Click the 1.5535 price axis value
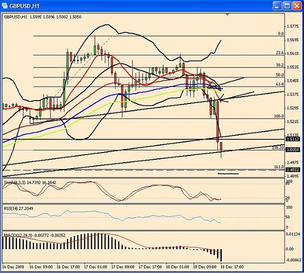The height and width of the screenshot is (273, 304). (x=293, y=67)
